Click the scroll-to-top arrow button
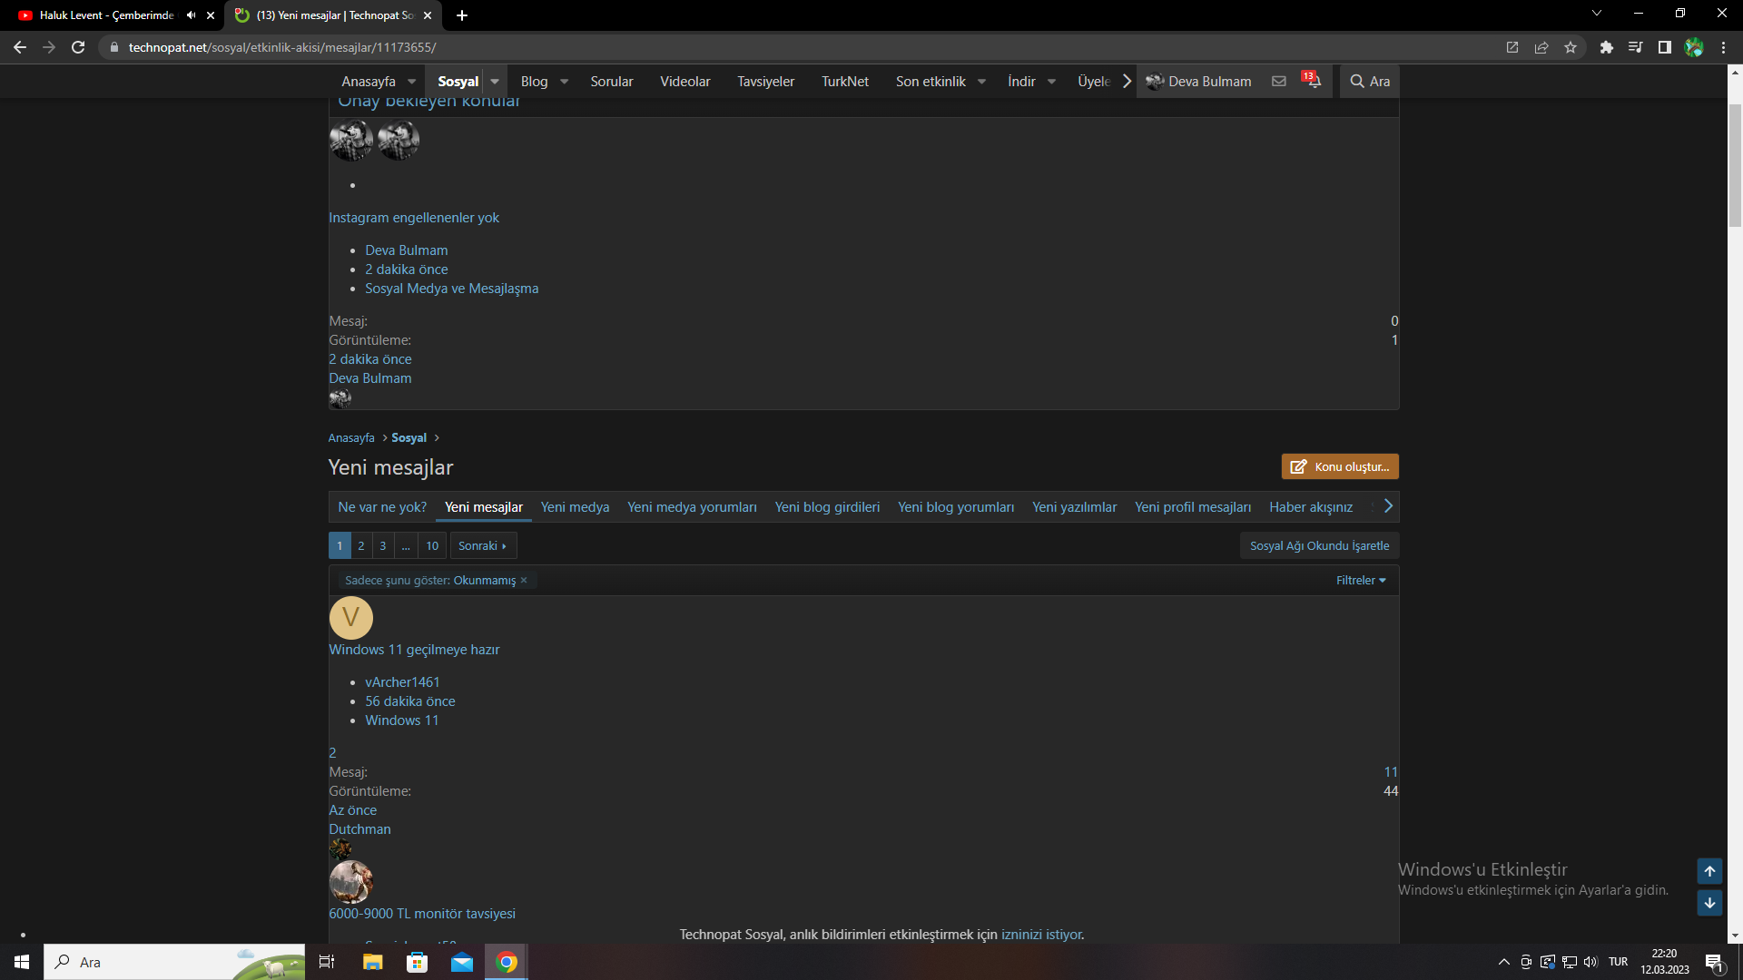Image resolution: width=1743 pixels, height=980 pixels. coord(1709,871)
